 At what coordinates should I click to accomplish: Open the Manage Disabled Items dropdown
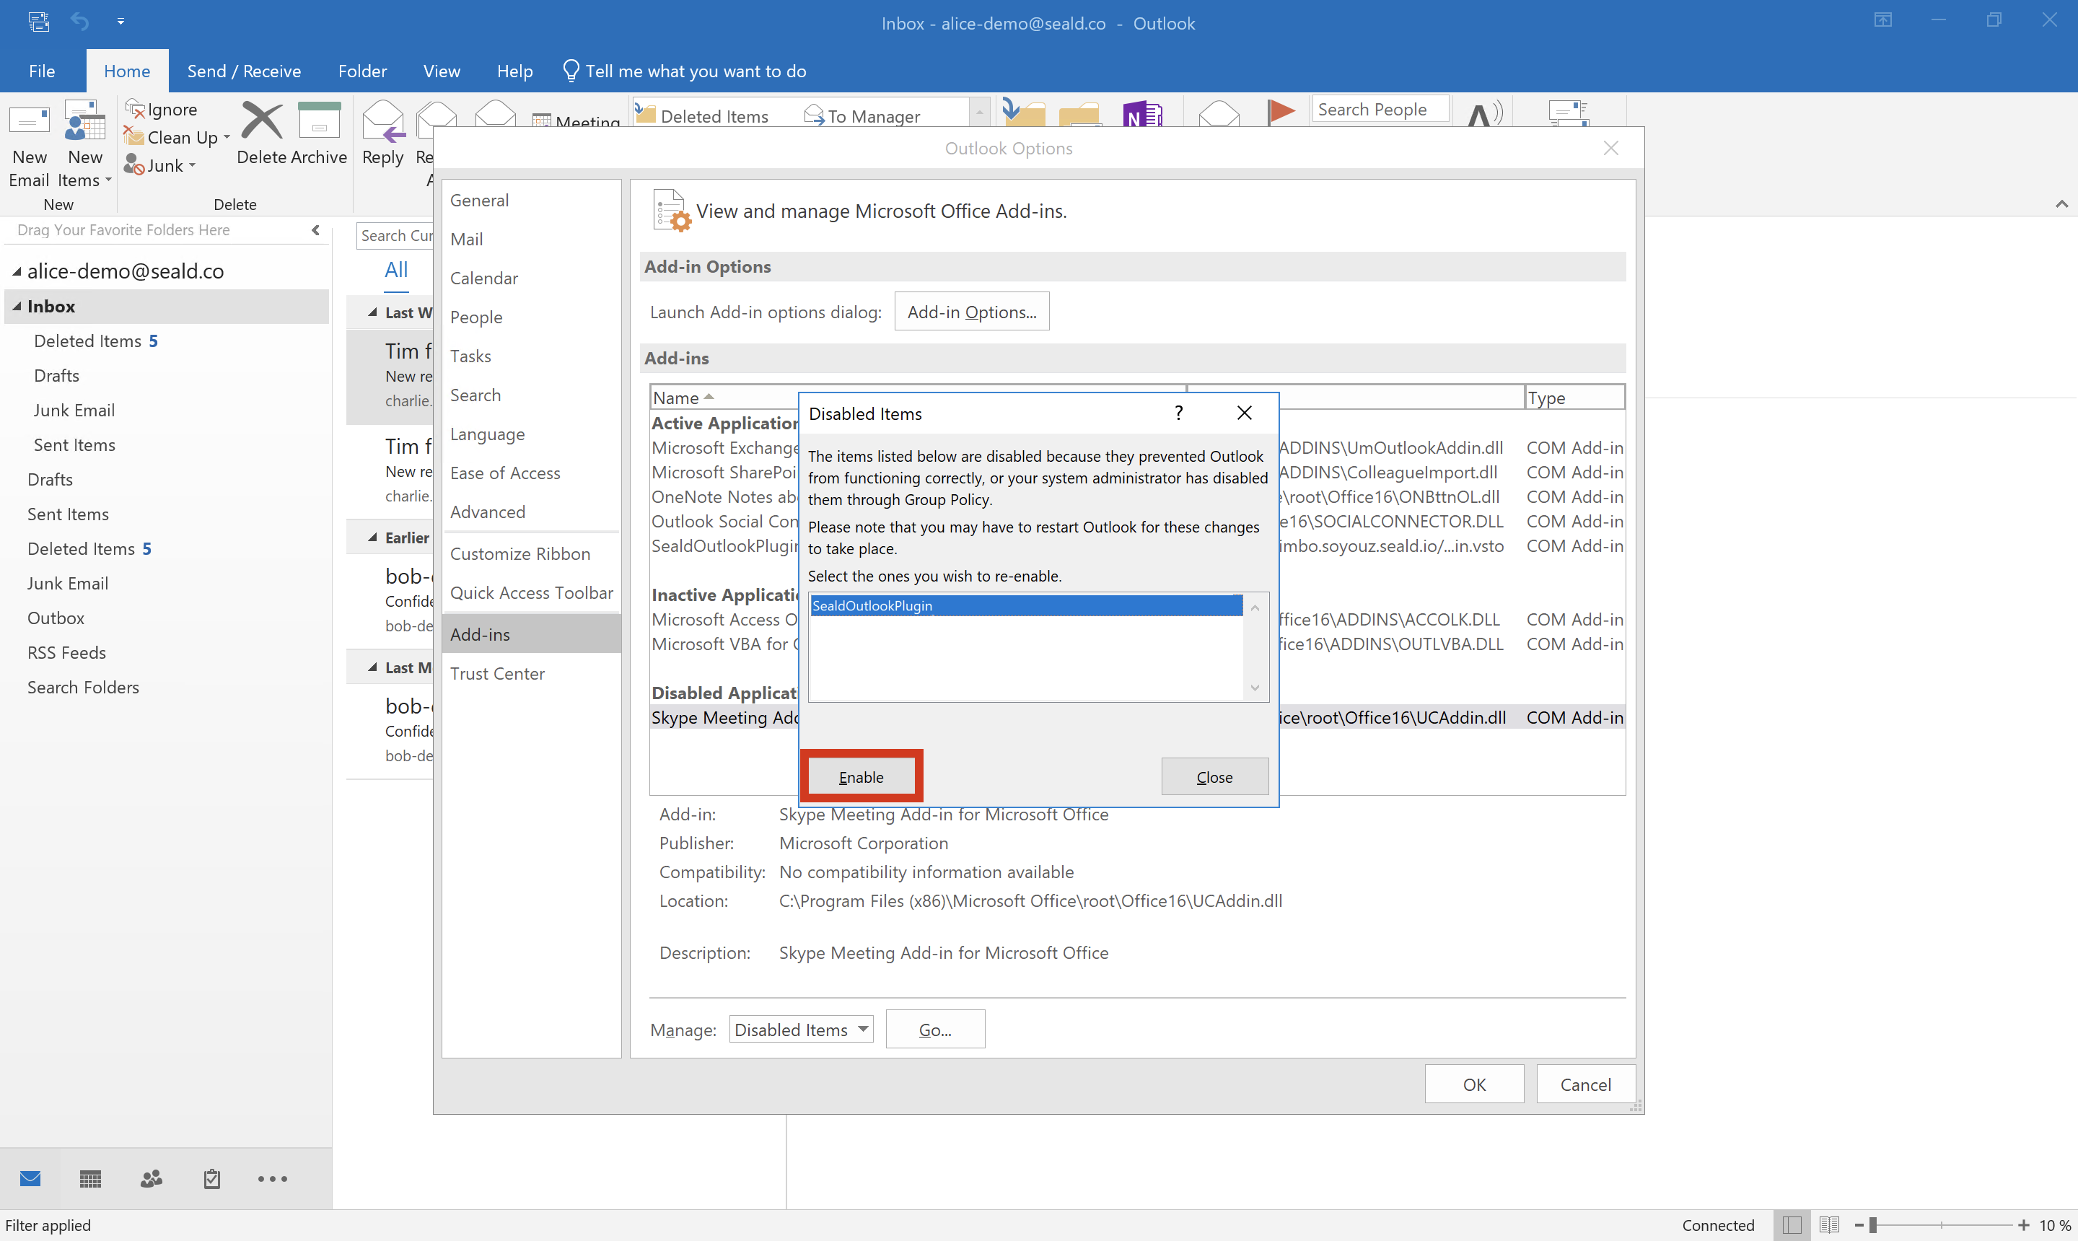point(801,1030)
